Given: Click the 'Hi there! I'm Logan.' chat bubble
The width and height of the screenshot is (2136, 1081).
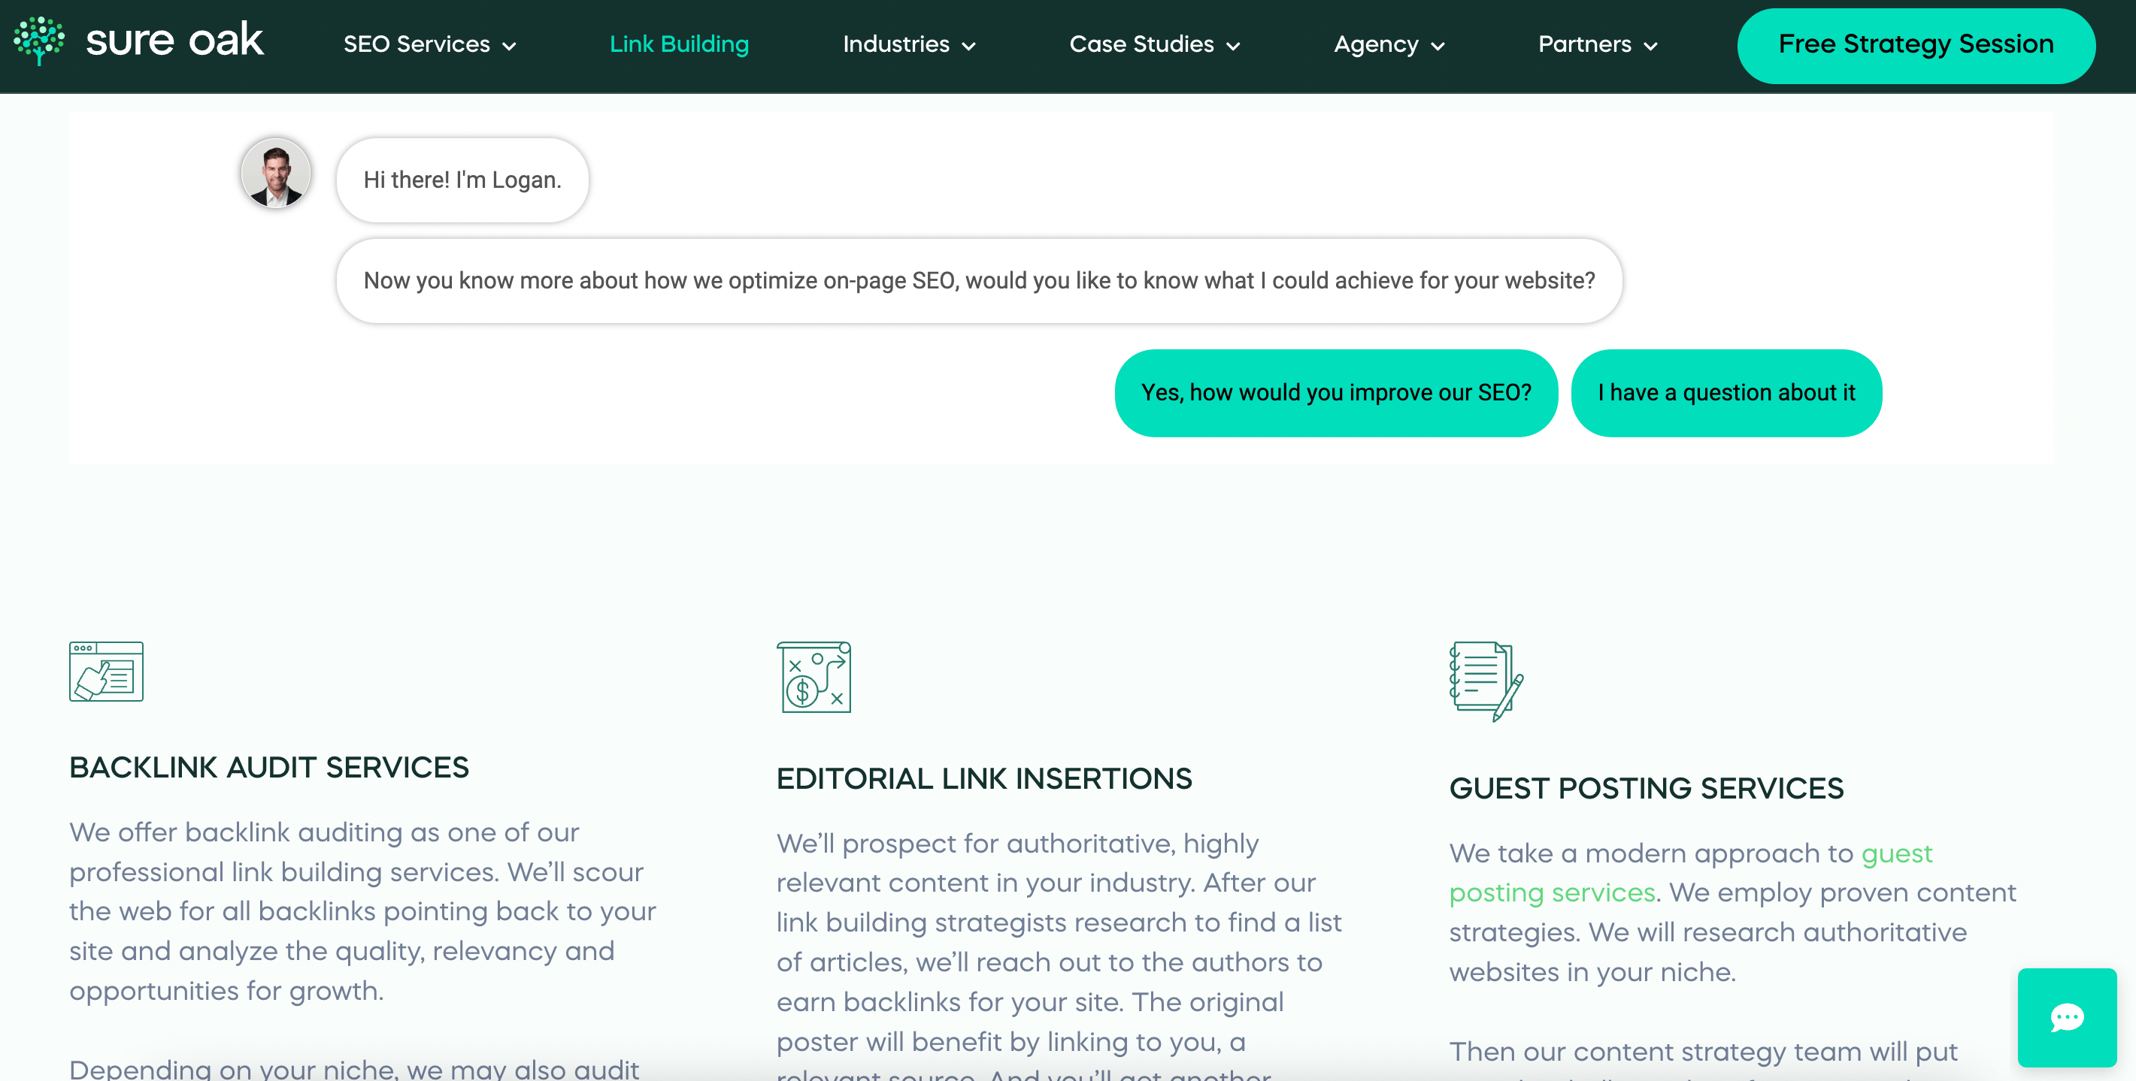Looking at the screenshot, I should pyautogui.click(x=462, y=180).
